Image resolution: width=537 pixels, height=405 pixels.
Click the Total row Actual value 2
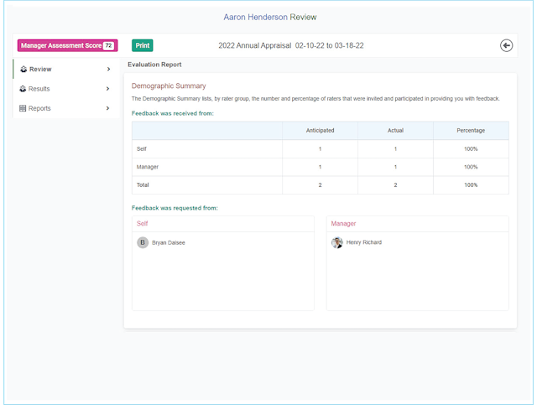[x=395, y=184]
